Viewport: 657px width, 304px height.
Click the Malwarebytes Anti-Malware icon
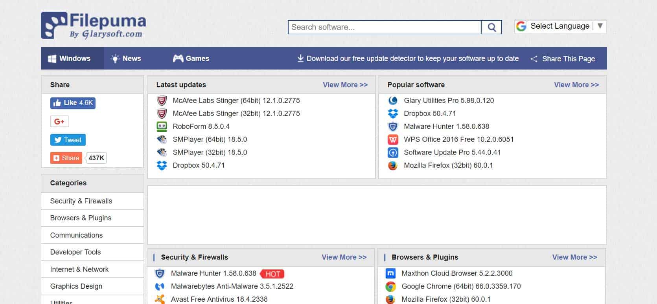[x=160, y=286]
